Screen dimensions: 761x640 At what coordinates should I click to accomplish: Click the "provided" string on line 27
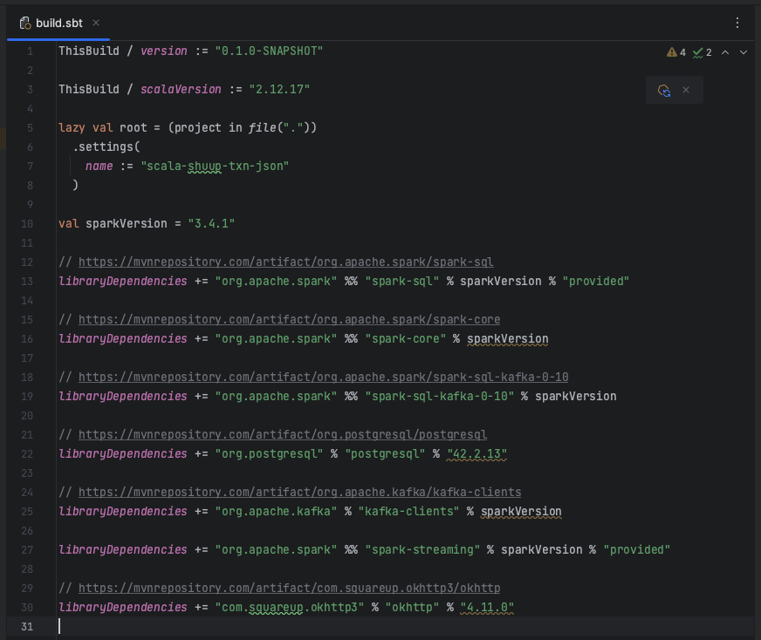[x=636, y=550]
